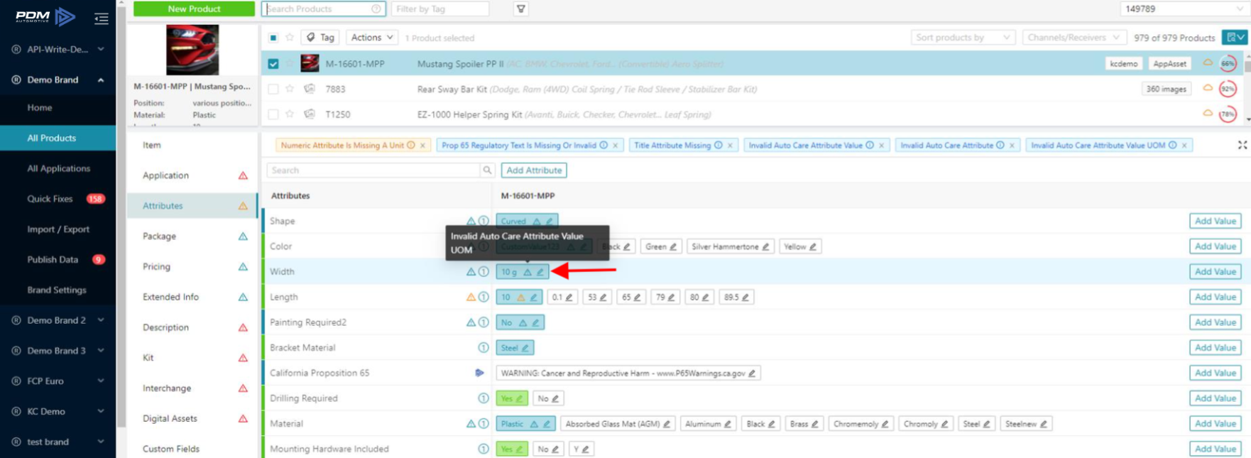Image resolution: width=1251 pixels, height=458 pixels.
Task: Remove the Prop 65 Regulatory Text filter chip
Action: pyautogui.click(x=616, y=146)
